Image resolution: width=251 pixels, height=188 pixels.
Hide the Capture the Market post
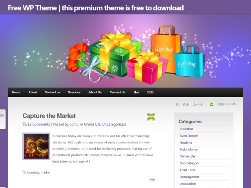click(x=151, y=179)
